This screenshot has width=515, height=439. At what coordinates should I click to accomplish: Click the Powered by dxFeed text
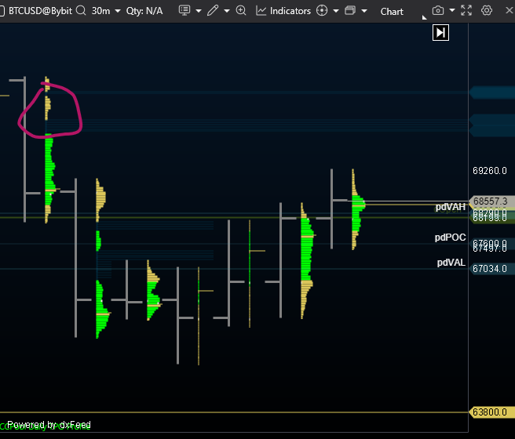tap(49, 425)
